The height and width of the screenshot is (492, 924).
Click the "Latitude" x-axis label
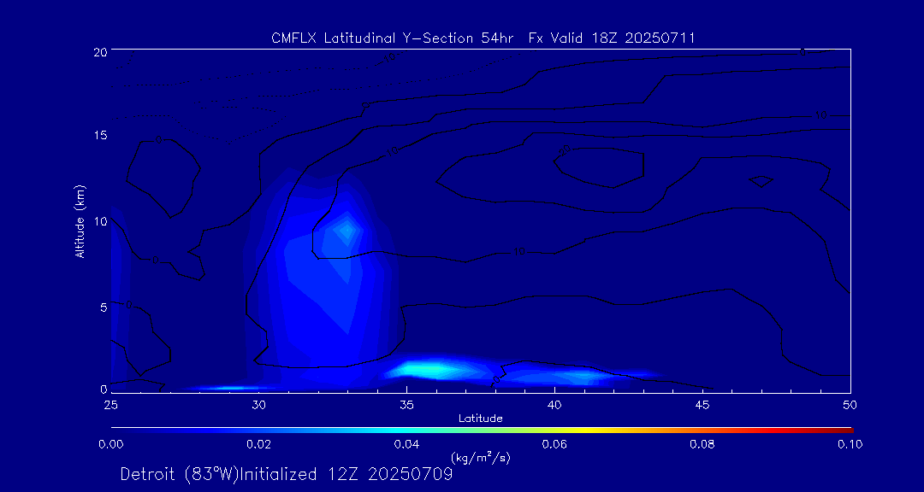480,419
